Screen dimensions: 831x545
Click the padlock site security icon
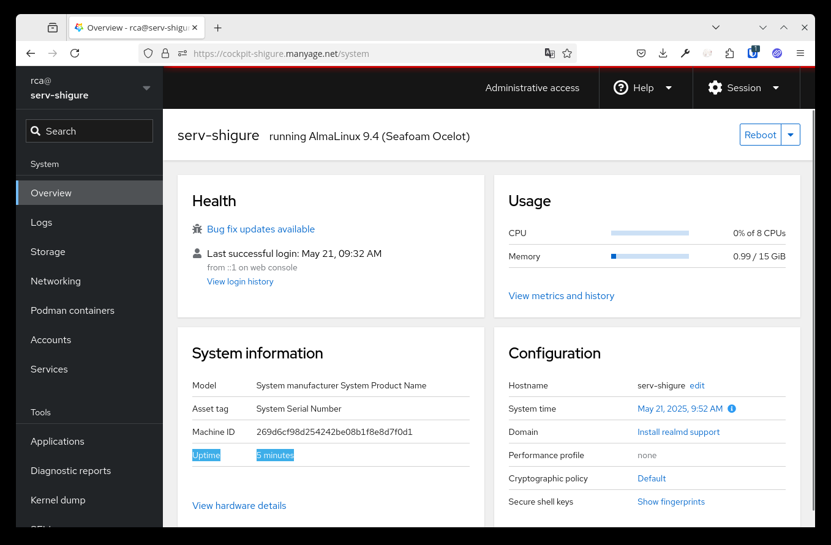point(165,53)
